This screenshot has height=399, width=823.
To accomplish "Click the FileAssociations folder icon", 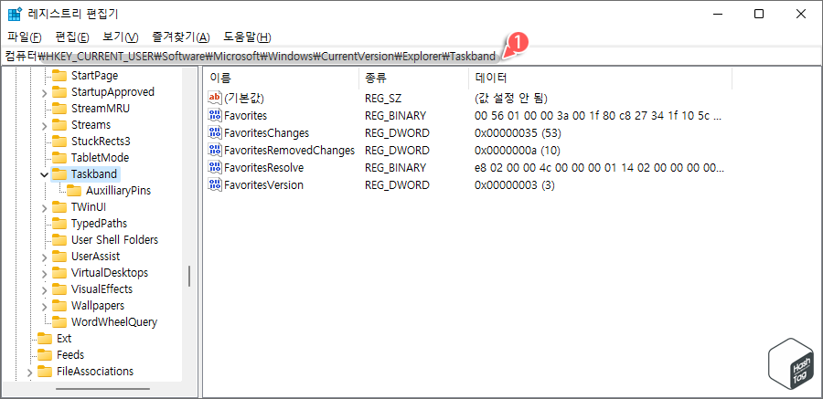I will 45,372.
